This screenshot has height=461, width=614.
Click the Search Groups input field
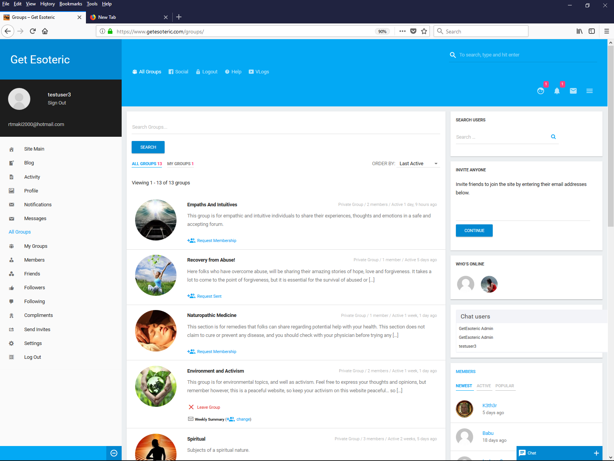point(286,127)
